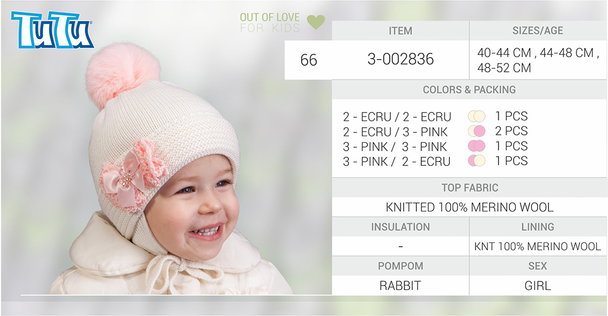Click the SIZES/AGE column header
608x316 pixels.
point(538,30)
